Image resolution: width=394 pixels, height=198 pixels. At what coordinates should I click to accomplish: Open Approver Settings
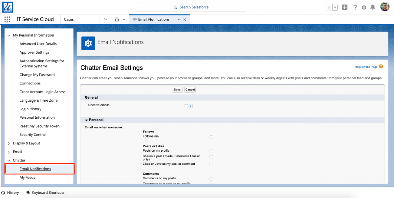point(34,52)
